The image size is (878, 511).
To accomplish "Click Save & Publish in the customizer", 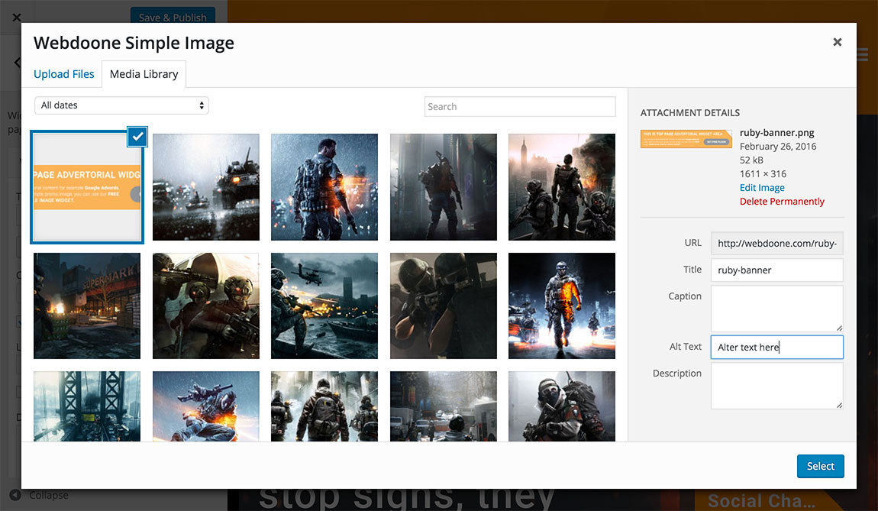I will [x=173, y=16].
